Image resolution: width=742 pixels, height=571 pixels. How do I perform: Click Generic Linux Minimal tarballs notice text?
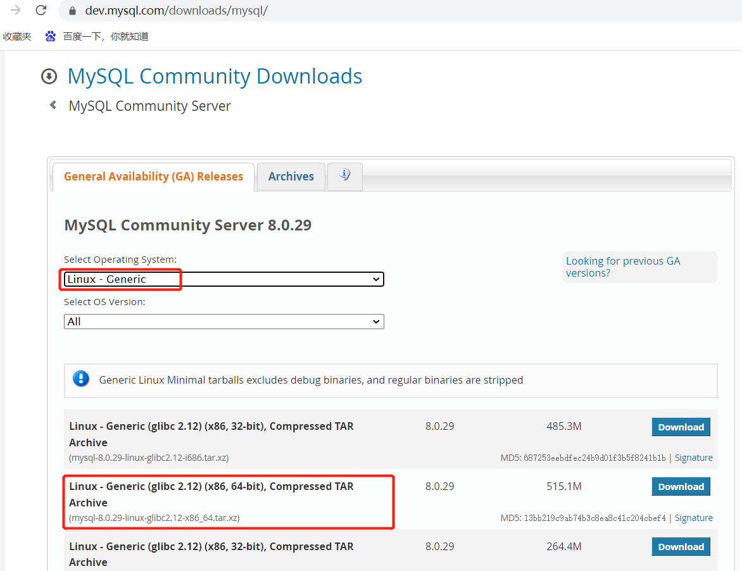pos(311,380)
